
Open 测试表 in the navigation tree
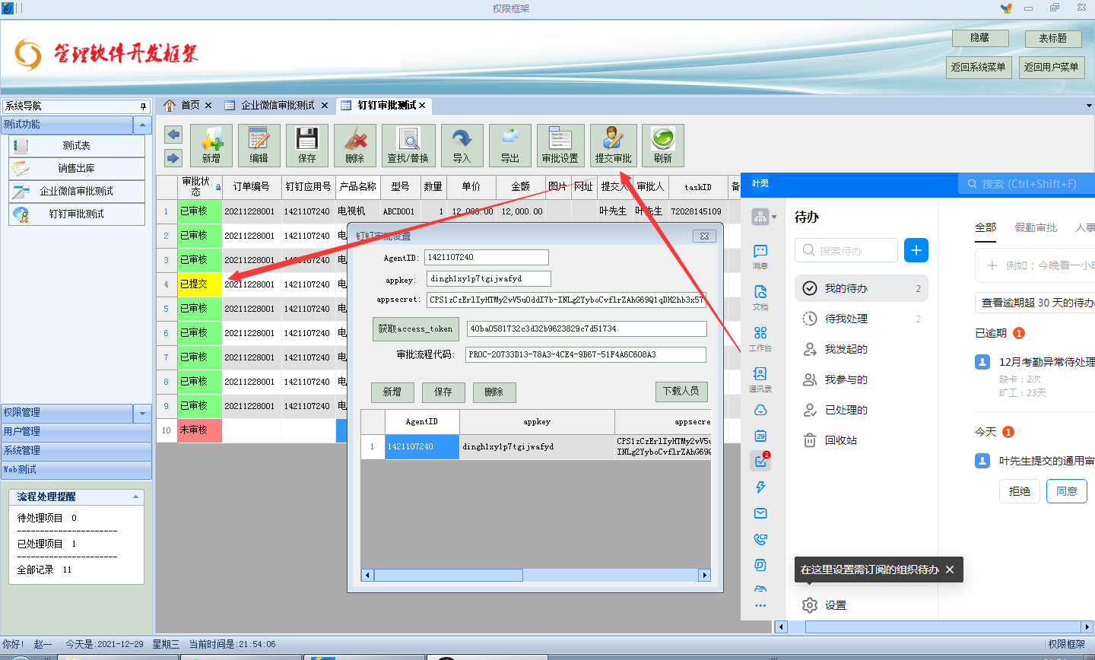pyautogui.click(x=76, y=145)
